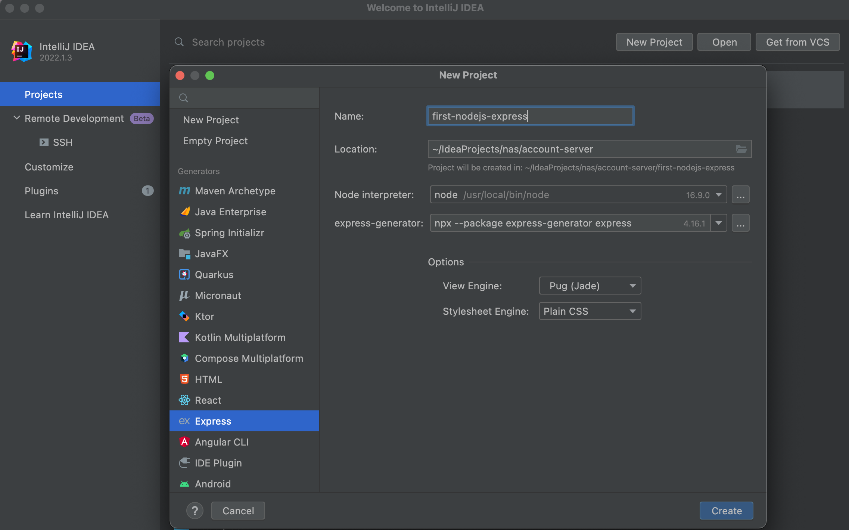Expand the Node interpreter dropdown
The height and width of the screenshot is (530, 849).
pos(718,195)
